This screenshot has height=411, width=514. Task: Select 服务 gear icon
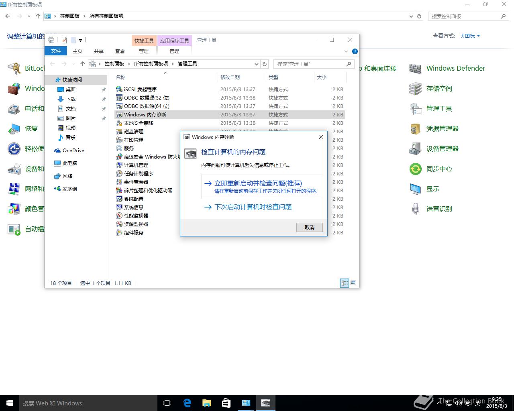click(119, 148)
